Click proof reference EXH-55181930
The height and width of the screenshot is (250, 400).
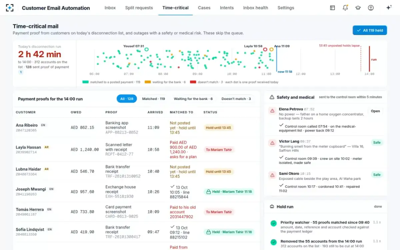pos(119,197)
